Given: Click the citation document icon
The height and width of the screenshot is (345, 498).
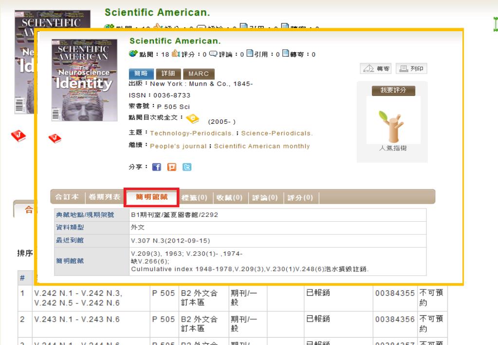Looking at the screenshot, I should click(x=250, y=53).
